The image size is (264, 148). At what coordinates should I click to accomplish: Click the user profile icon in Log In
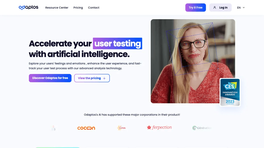click(x=214, y=7)
